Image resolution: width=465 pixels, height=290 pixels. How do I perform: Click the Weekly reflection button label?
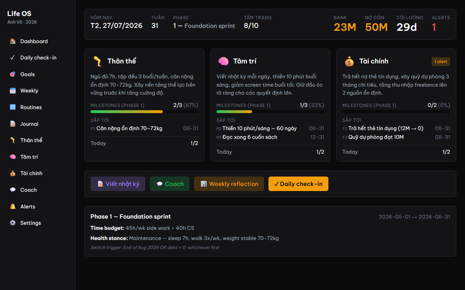point(234,184)
